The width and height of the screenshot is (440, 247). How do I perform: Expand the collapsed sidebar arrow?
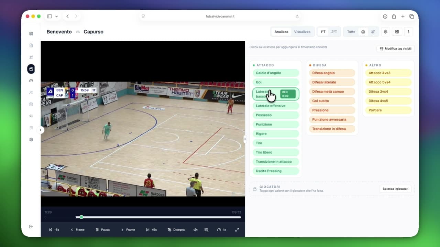click(x=41, y=130)
